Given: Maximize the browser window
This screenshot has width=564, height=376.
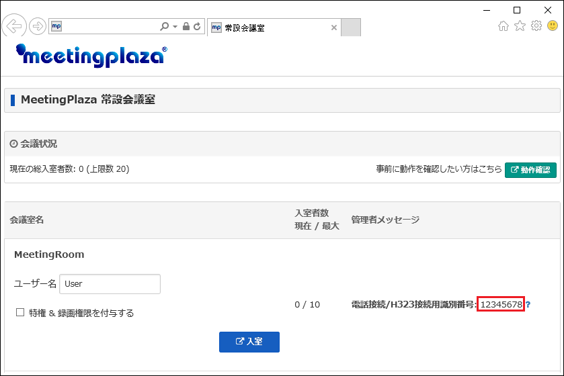Looking at the screenshot, I should pos(517,10).
